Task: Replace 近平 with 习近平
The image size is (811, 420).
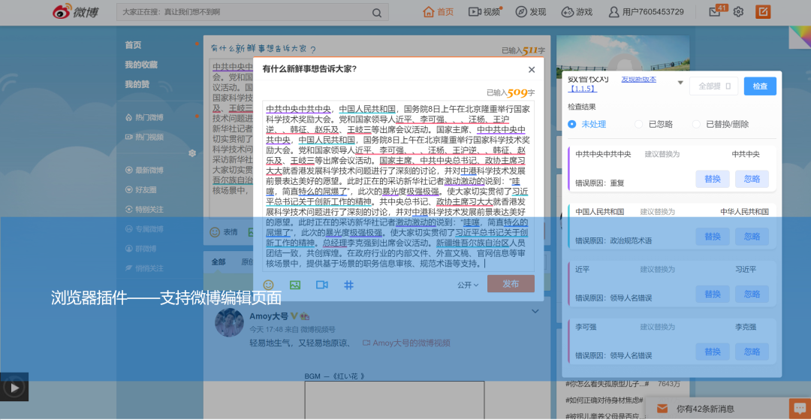Action: point(712,294)
